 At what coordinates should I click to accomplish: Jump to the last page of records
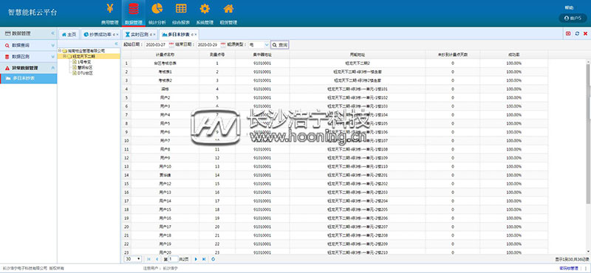(204, 259)
